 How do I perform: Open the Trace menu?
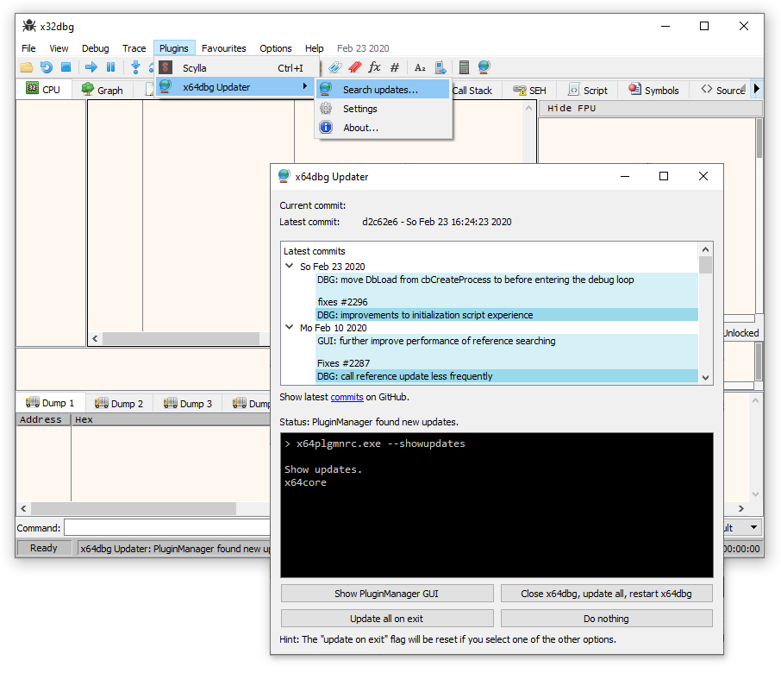(134, 48)
